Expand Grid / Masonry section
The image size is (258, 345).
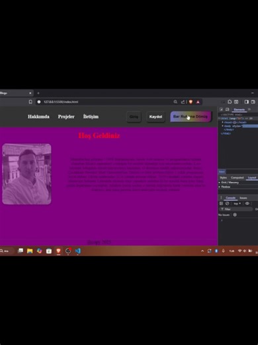pyautogui.click(x=230, y=182)
